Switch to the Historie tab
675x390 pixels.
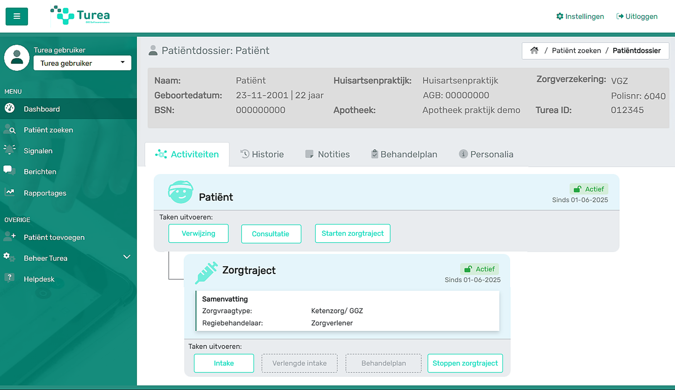pyautogui.click(x=262, y=154)
